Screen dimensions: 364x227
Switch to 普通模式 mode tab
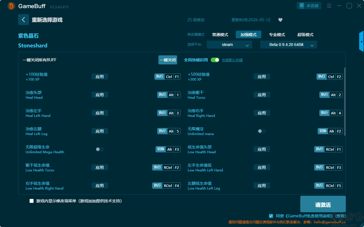pos(220,35)
